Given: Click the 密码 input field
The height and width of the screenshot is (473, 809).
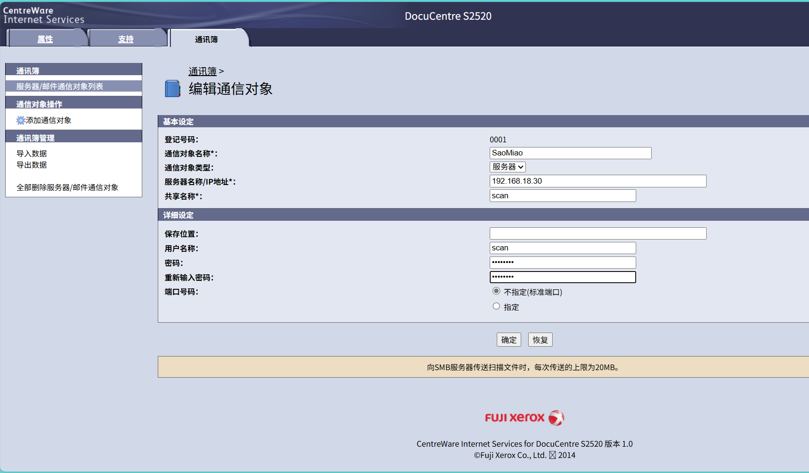Looking at the screenshot, I should [562, 263].
